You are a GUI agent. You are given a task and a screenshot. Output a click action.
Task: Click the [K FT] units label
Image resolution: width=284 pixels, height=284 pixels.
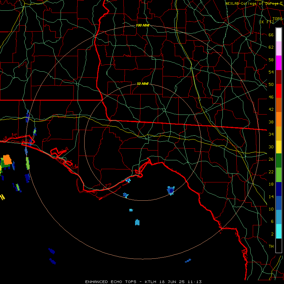(267, 22)
